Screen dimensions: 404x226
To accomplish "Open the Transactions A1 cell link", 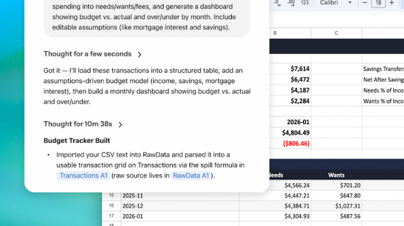I will tap(83, 175).
